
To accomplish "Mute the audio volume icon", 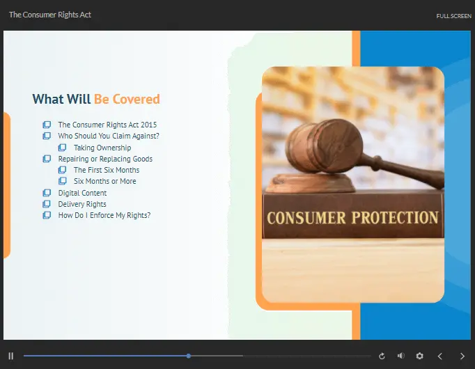I will point(400,356).
